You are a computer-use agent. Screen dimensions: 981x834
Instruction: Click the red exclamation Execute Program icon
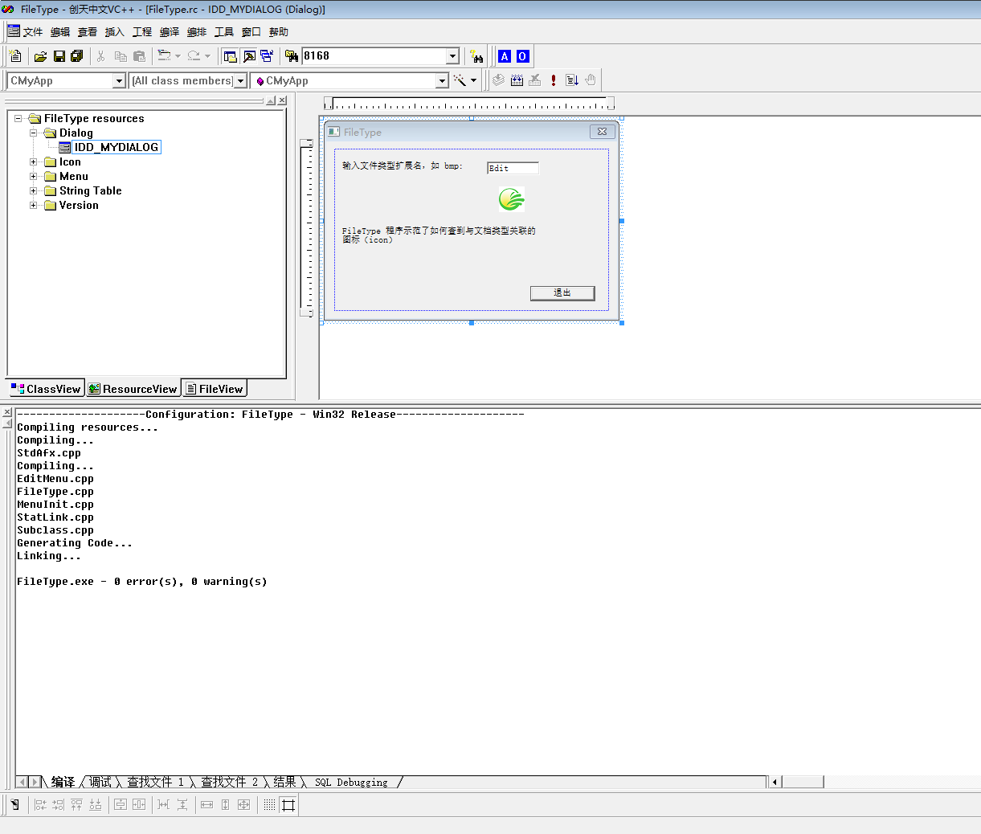click(554, 80)
